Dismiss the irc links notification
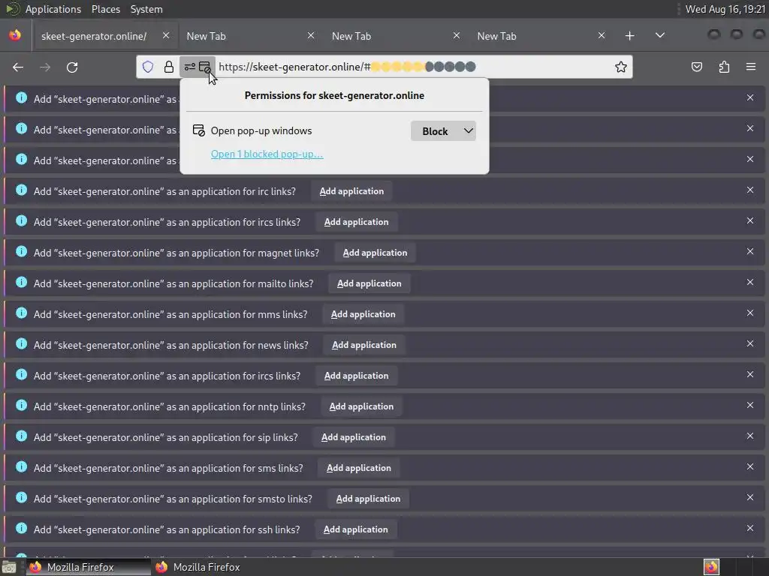 [x=750, y=190]
